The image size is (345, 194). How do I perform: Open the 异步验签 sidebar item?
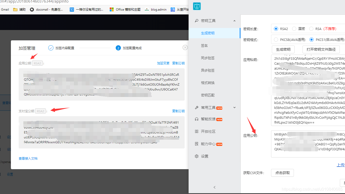(215, 70)
